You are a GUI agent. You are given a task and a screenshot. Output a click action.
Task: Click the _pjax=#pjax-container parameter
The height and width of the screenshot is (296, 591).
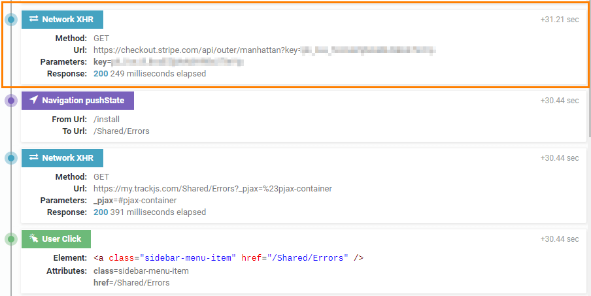[x=135, y=201]
